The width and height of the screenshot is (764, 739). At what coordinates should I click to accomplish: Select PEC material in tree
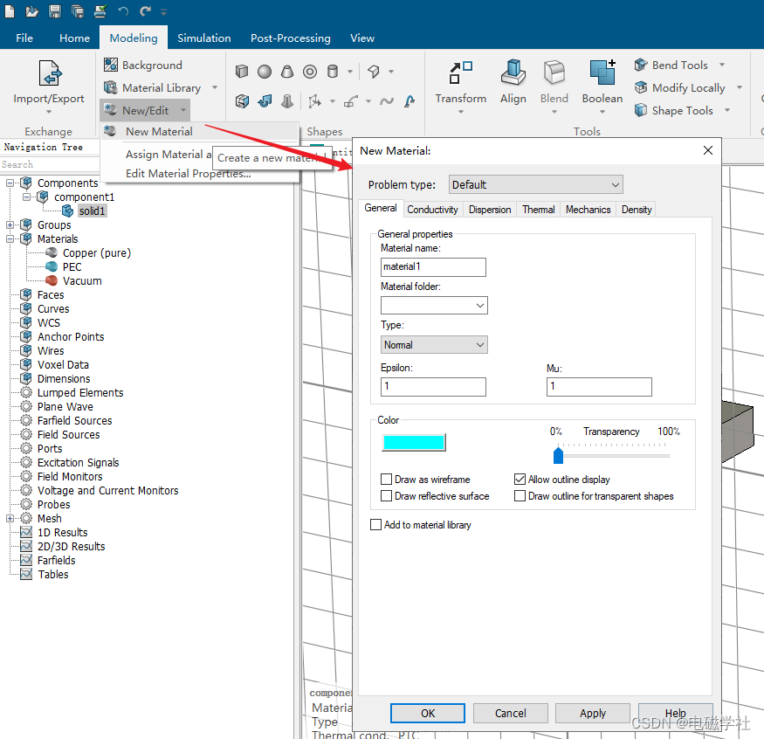(x=72, y=267)
